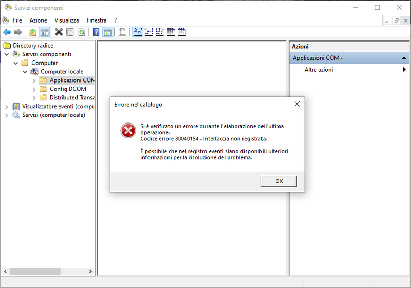Image resolution: width=411 pixels, height=288 pixels.
Task: Close the inner MDI child window
Action: click(x=406, y=20)
